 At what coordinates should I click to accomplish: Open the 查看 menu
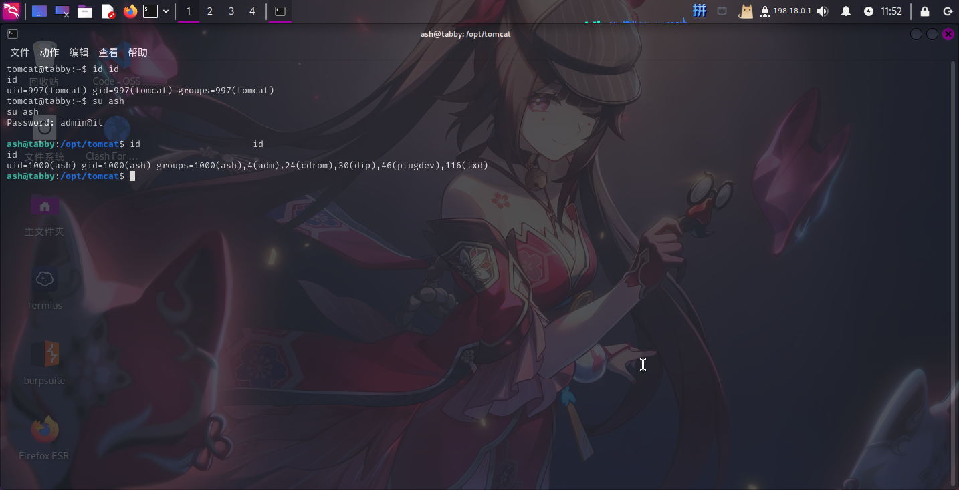[x=108, y=53]
